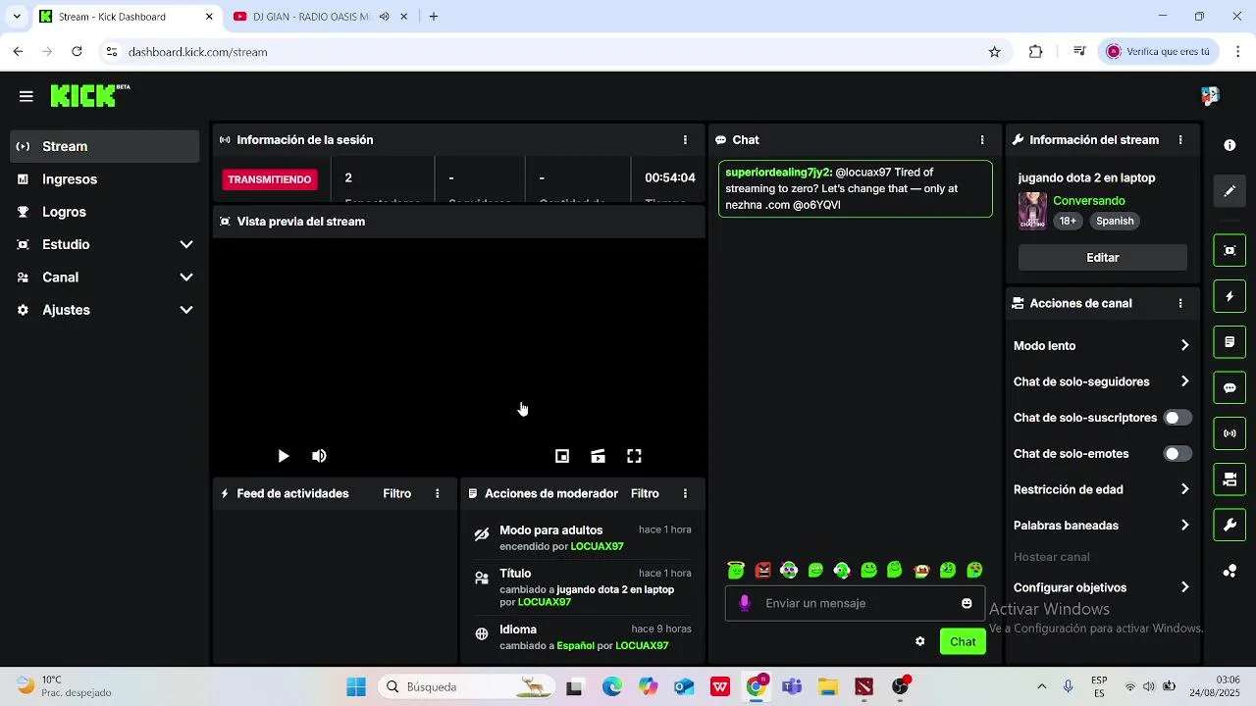Insert the first green emote in chat
Image resolution: width=1256 pixels, height=706 pixels.
click(736, 570)
